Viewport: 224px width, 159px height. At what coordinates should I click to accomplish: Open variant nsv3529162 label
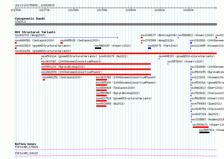point(207,93)
